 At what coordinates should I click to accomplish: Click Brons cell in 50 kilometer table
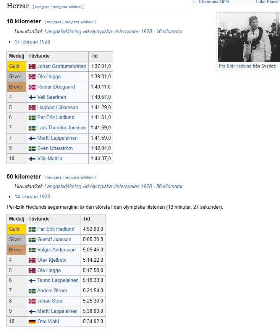click(x=16, y=250)
